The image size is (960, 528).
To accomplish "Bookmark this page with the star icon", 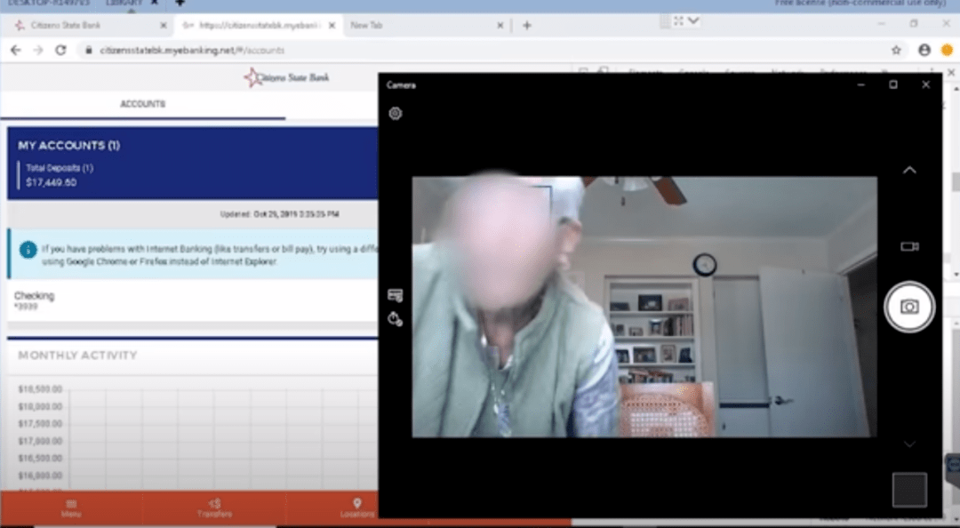I will coord(896,51).
